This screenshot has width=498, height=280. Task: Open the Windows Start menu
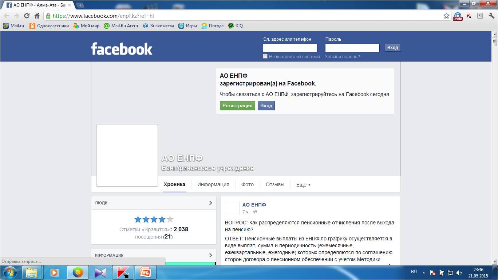pyautogui.click(x=9, y=272)
